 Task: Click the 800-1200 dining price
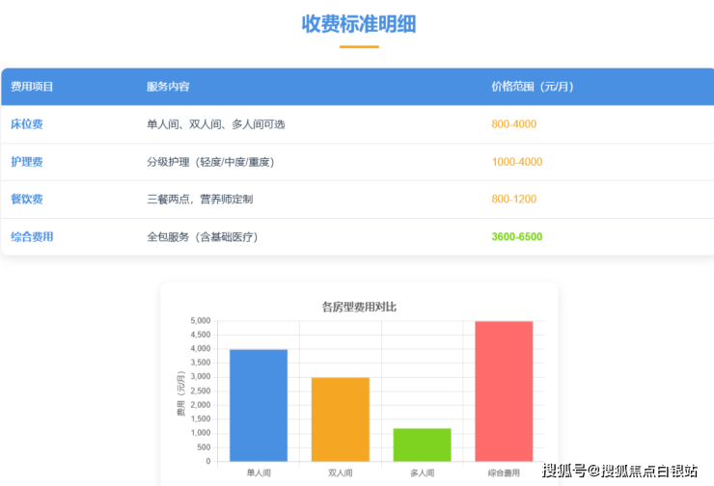point(513,199)
